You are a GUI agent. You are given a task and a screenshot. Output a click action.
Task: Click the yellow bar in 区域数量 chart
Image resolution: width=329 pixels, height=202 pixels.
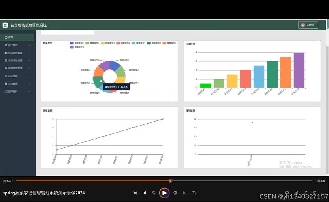[x=232, y=81]
